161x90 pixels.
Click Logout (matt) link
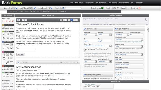coord(139,3)
